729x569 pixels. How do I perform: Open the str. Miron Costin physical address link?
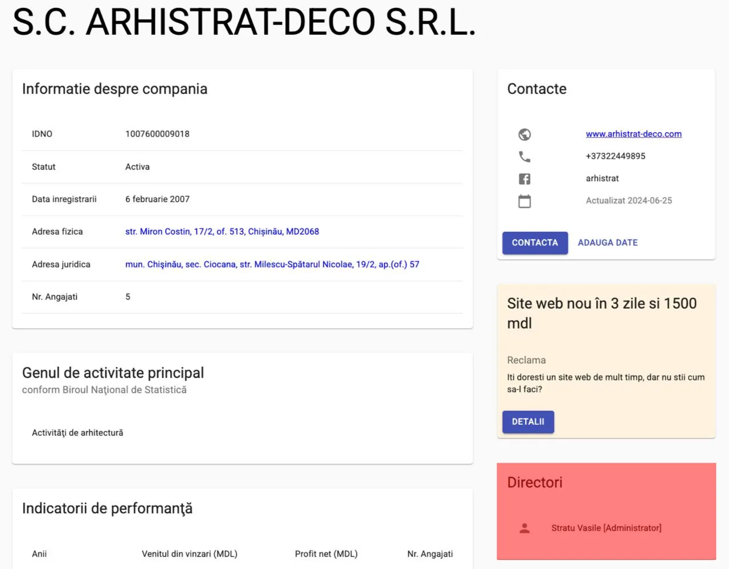tap(222, 231)
